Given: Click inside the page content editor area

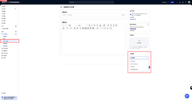Looking at the screenshot, I should tap(93, 42).
